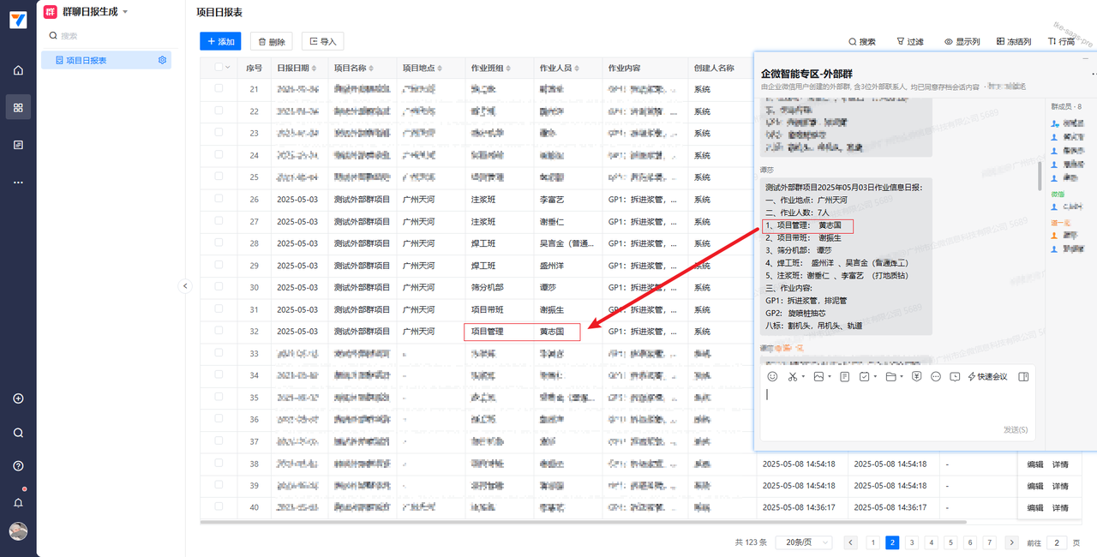
Task: Start a quick meeting (快速会议)
Action: click(986, 376)
